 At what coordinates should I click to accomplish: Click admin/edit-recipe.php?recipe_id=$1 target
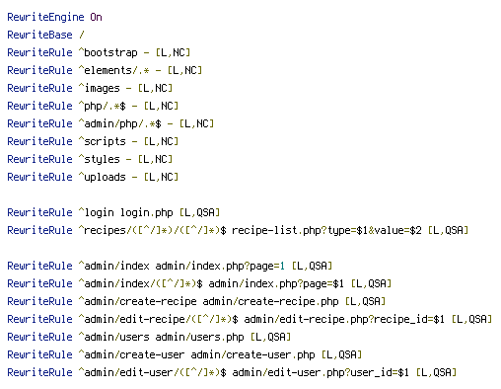pyautogui.click(x=344, y=319)
